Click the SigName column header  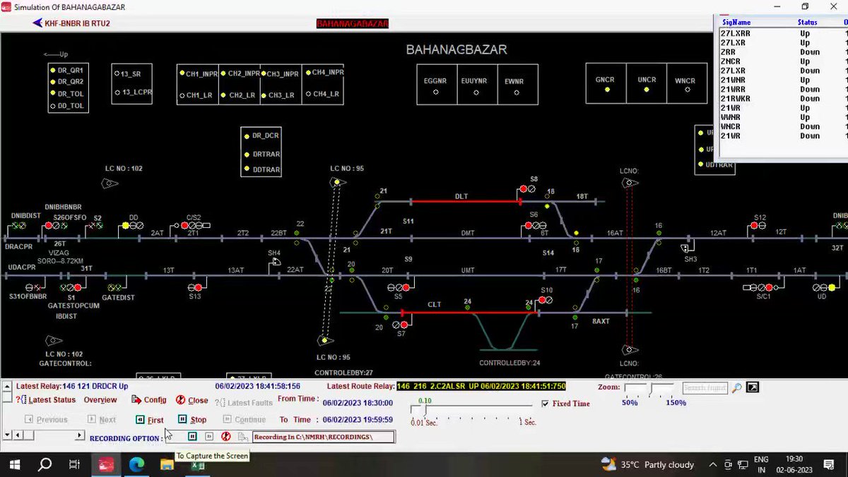click(736, 23)
